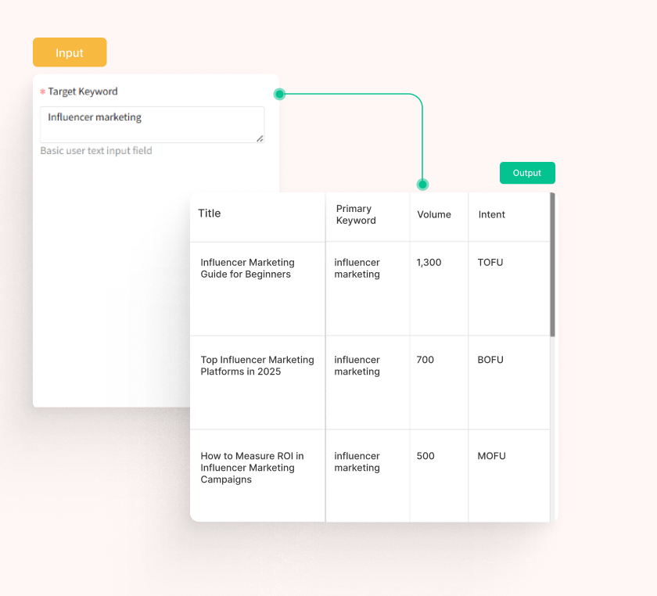Click the 'Target Keyword' field label
Image resolution: width=657 pixels, height=596 pixels.
click(83, 92)
